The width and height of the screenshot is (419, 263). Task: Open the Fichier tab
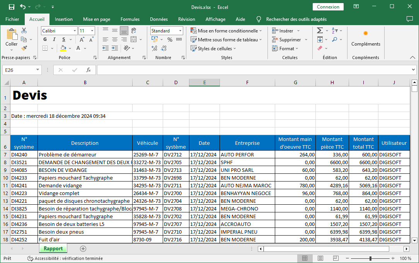point(12,19)
